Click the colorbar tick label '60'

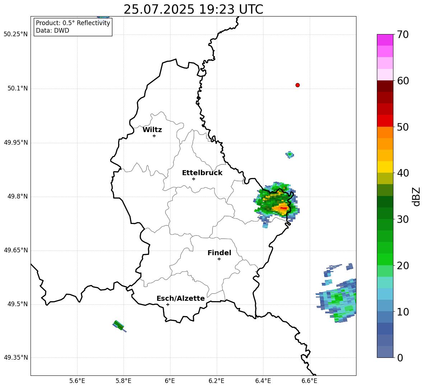[x=403, y=81]
